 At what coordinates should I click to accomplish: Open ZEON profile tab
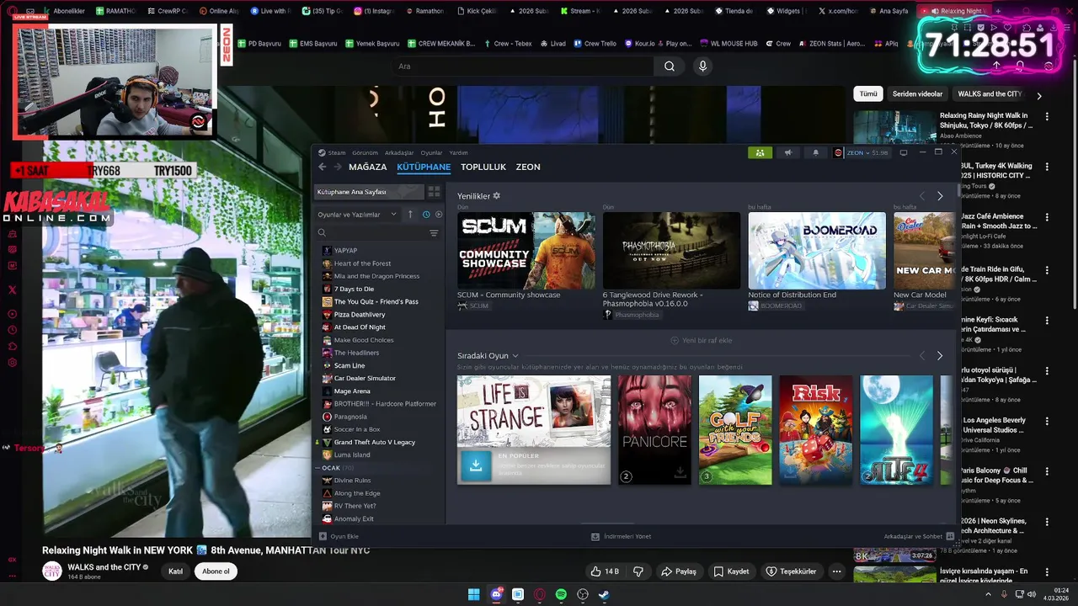point(528,167)
